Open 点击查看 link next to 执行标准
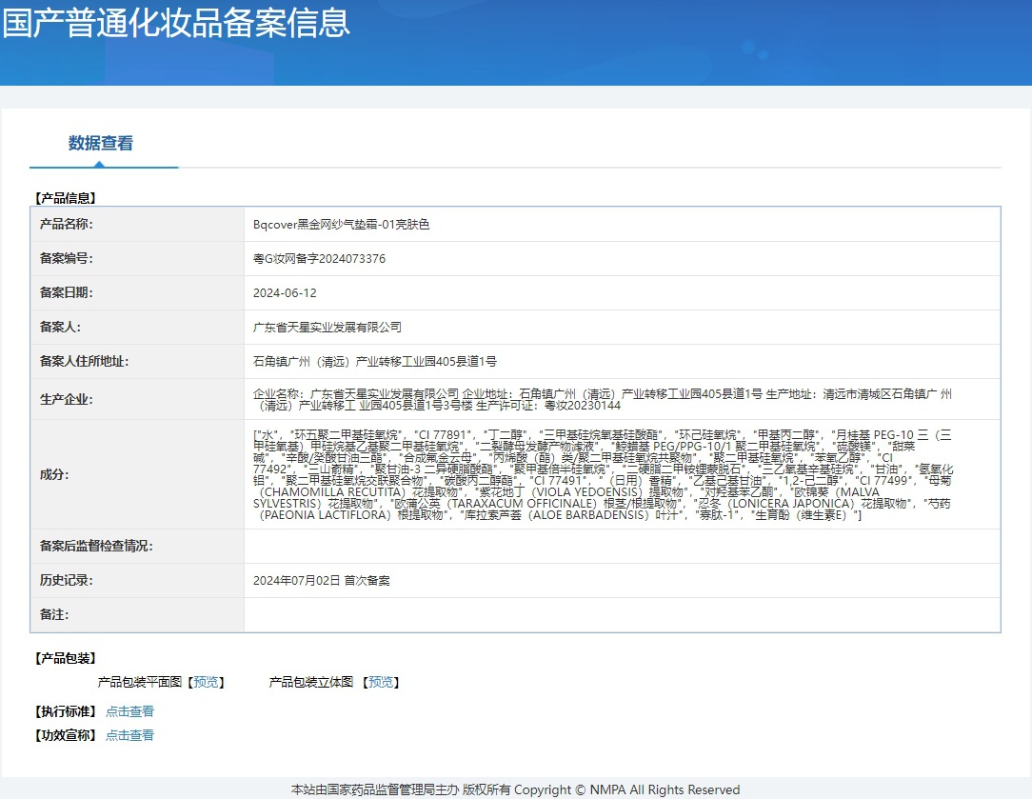Viewport: 1032px width, 799px height. 129,711
